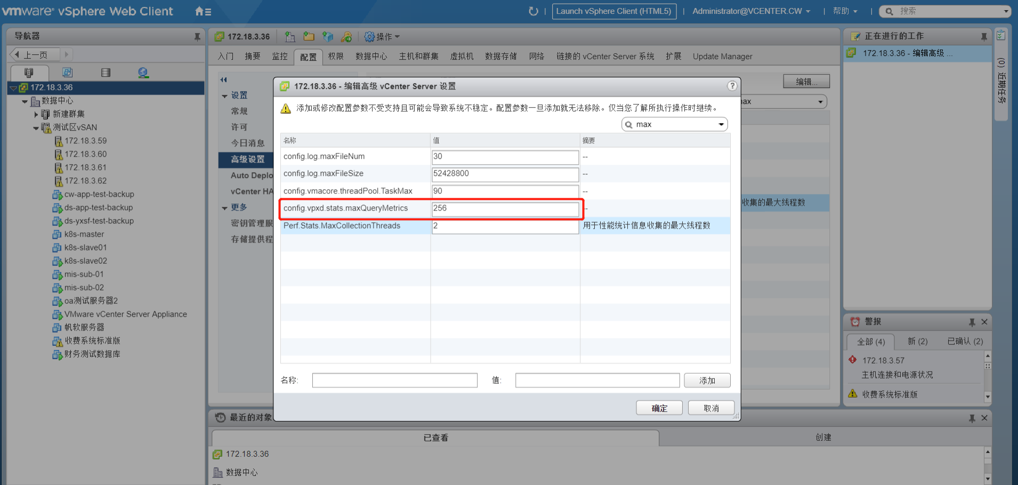Screen dimensions: 1018x485
Task: Switch to the 摘要 tab
Action: [253, 56]
